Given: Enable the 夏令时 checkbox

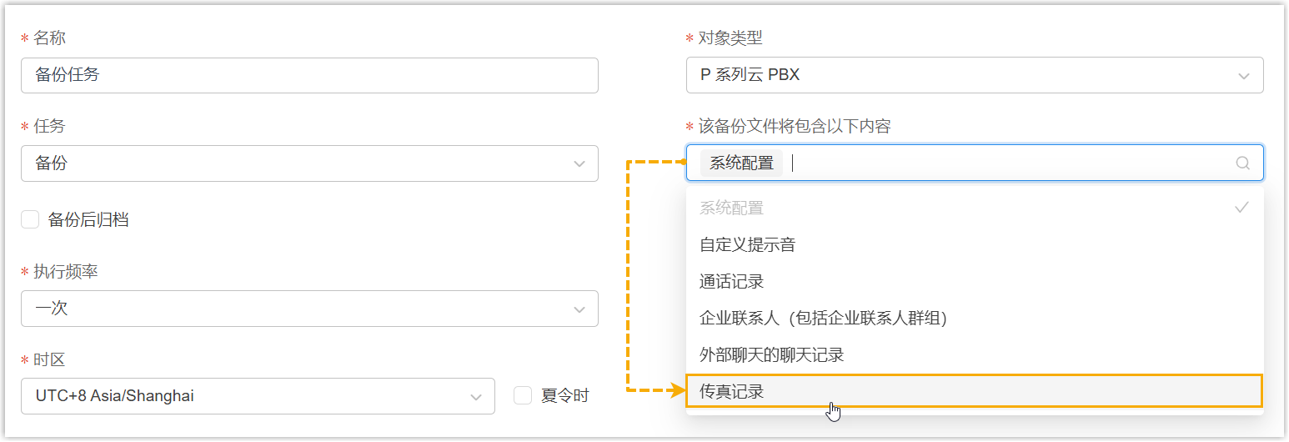Looking at the screenshot, I should pyautogui.click(x=523, y=395).
